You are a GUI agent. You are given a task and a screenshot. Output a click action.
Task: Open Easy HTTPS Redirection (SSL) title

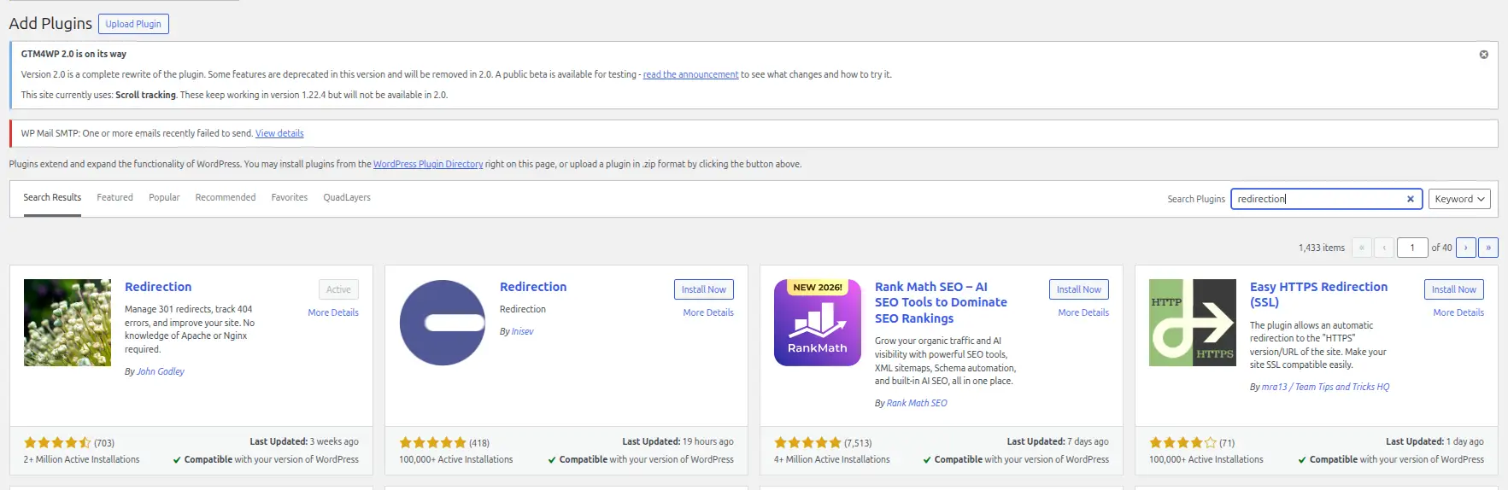pos(1318,295)
